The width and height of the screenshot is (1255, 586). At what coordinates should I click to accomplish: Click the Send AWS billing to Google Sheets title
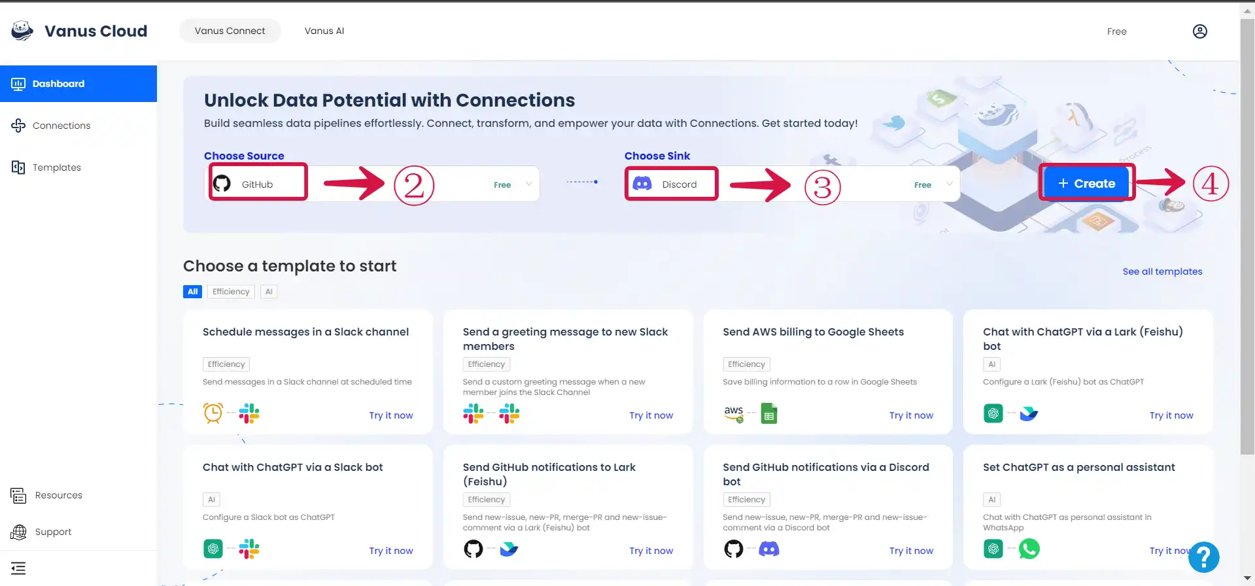point(813,332)
